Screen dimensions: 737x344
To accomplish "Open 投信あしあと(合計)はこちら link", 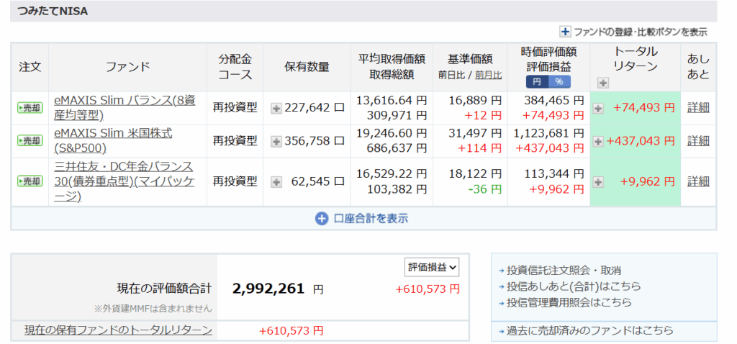I will coord(573,286).
